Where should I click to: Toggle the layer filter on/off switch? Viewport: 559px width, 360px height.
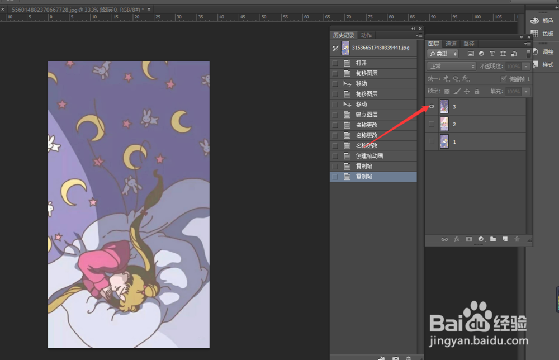coord(528,54)
